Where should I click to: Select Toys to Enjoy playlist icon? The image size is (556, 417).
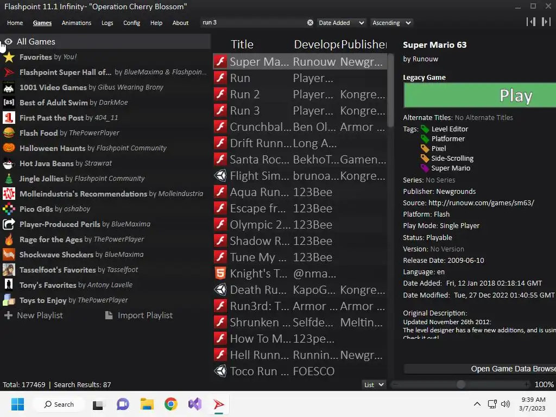[9, 300]
